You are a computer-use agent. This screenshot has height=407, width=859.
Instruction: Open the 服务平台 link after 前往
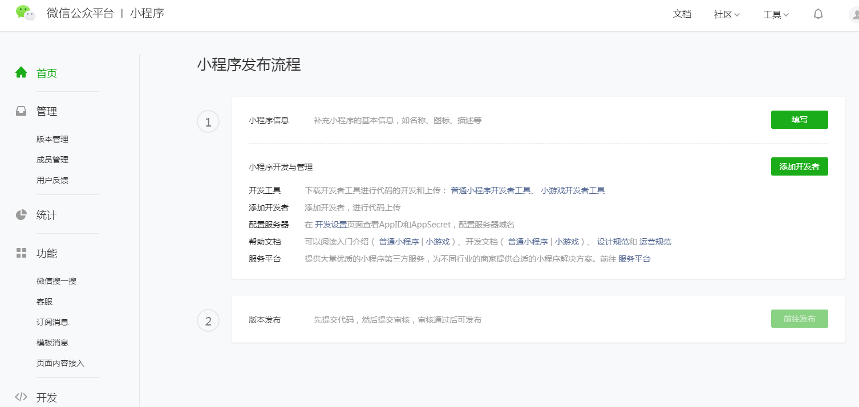(634, 259)
